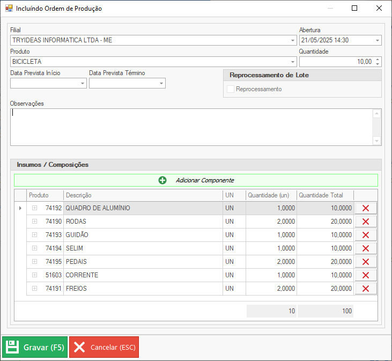The image size is (392, 361).
Task: Select the QUADRO DE ALUMÍNIO description cell
Action: pyautogui.click(x=143, y=208)
